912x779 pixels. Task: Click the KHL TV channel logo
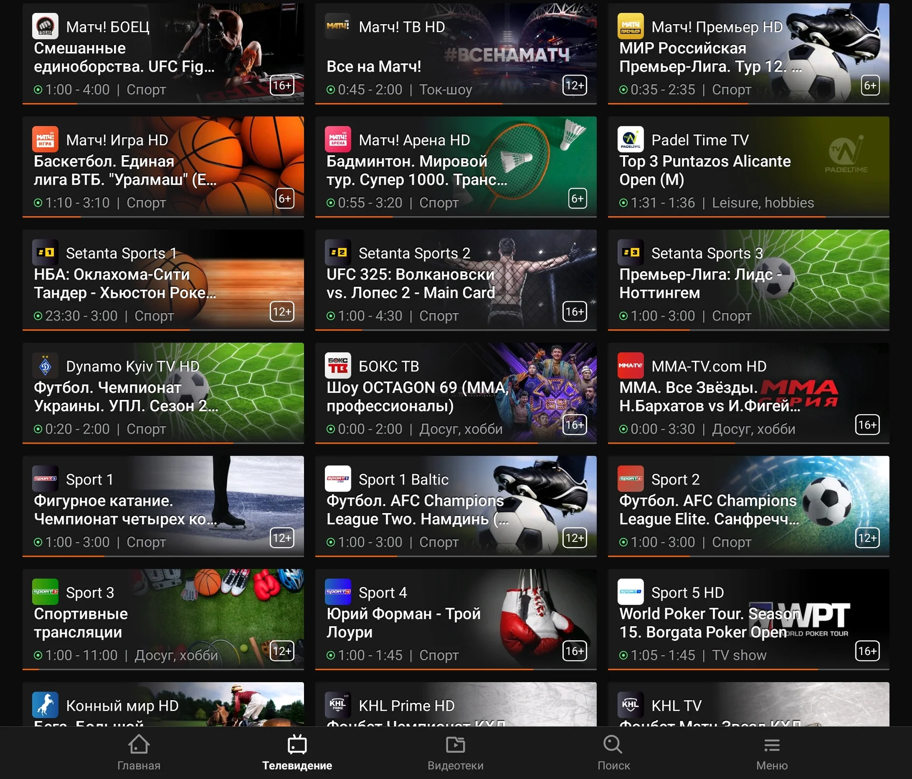[x=630, y=704]
